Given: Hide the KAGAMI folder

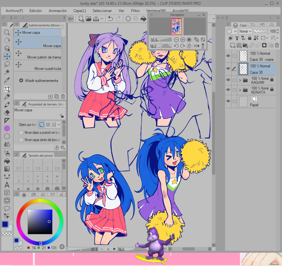Looking at the screenshot, I should click(x=228, y=80).
